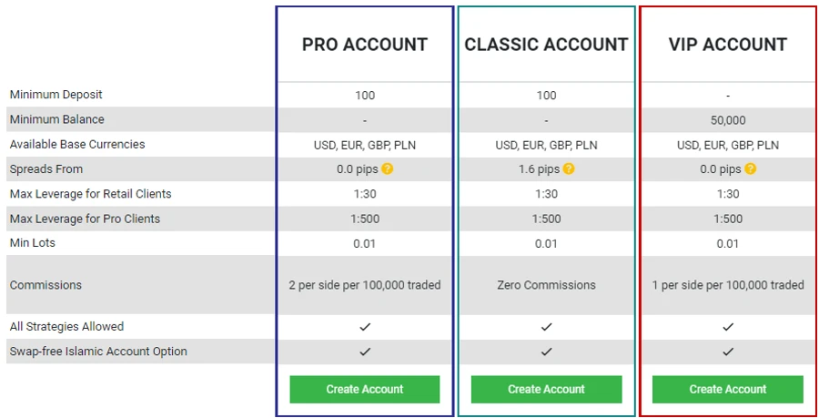Create a VIP Account

[x=728, y=389]
